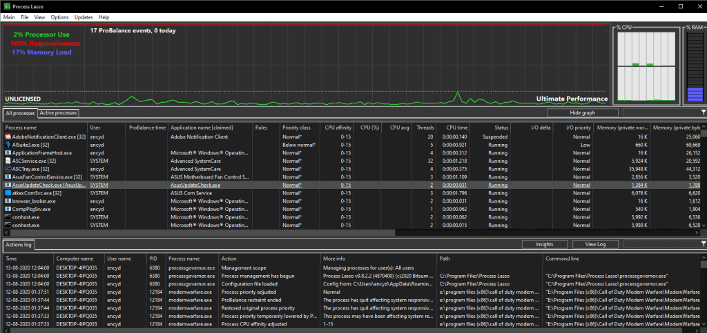The image size is (707, 333).
Task: Focus the process list filter field
Action: [661, 112]
